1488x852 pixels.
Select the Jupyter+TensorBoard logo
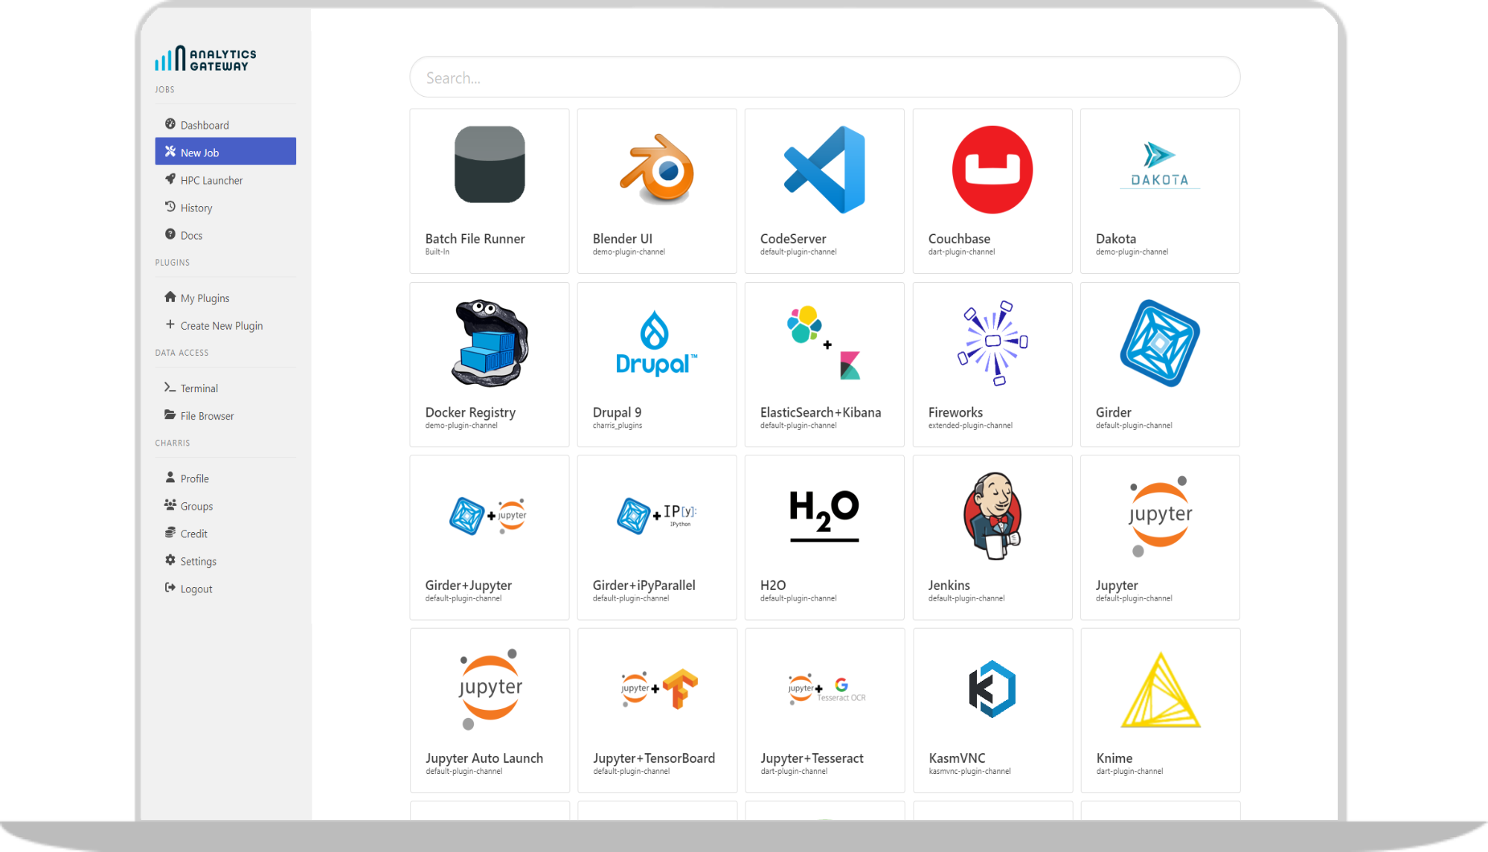click(659, 689)
